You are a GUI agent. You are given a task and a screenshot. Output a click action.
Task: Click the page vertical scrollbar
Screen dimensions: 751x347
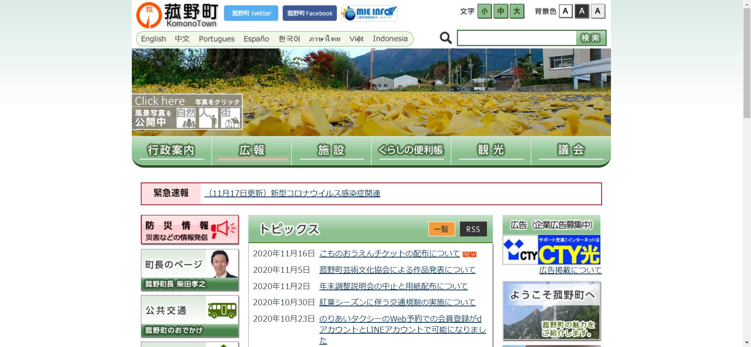tap(747, 63)
